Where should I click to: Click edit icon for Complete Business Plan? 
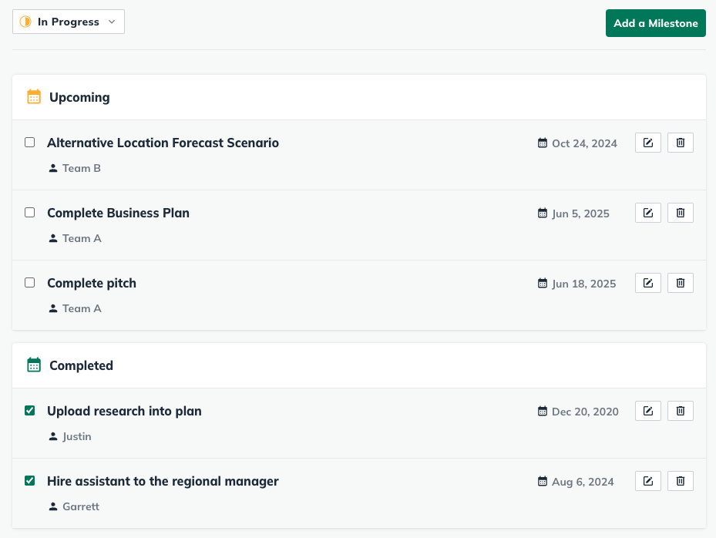point(647,213)
